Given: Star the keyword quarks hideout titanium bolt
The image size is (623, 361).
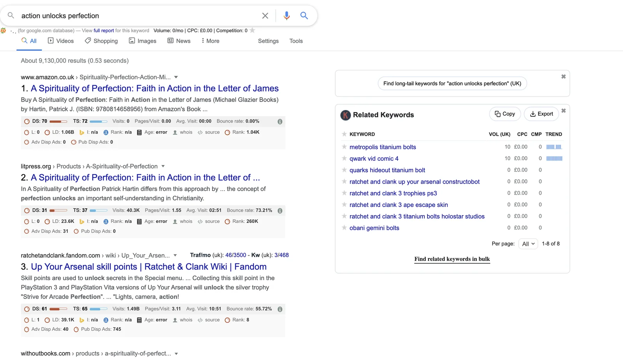Looking at the screenshot, I should [x=344, y=170].
